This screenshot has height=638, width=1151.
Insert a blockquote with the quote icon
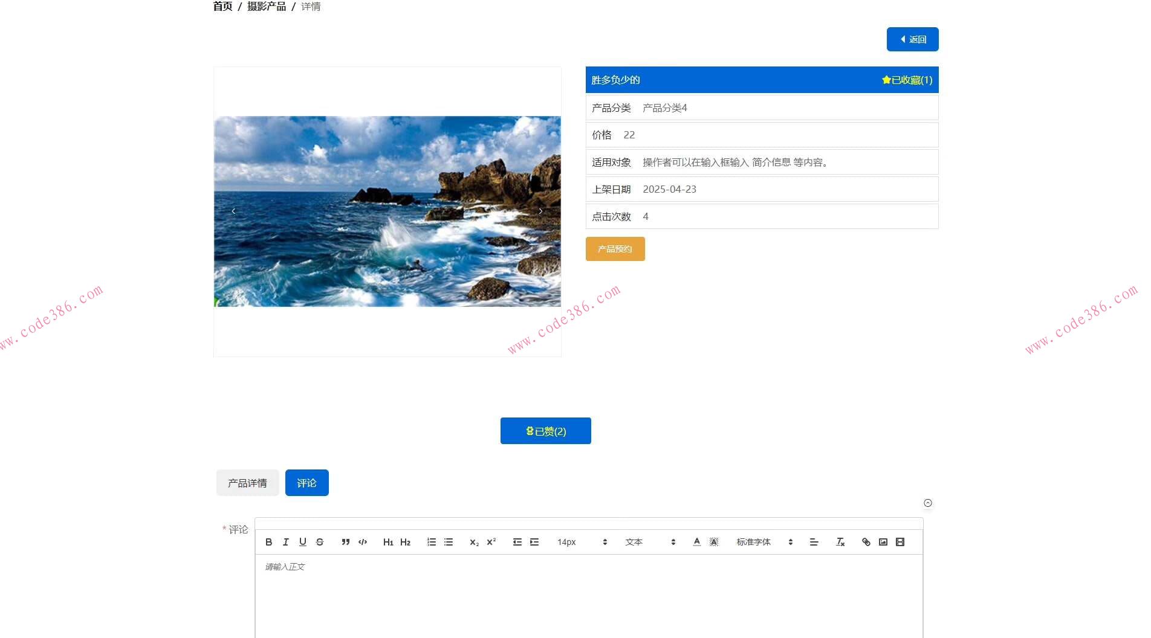click(x=346, y=542)
